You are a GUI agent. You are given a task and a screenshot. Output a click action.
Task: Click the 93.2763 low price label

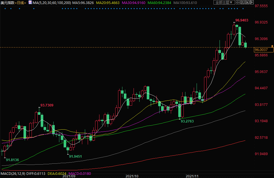coord(187,121)
